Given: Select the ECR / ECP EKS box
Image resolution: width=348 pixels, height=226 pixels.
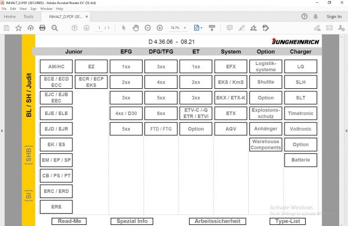Looking at the screenshot, I should pyautogui.click(x=91, y=82).
